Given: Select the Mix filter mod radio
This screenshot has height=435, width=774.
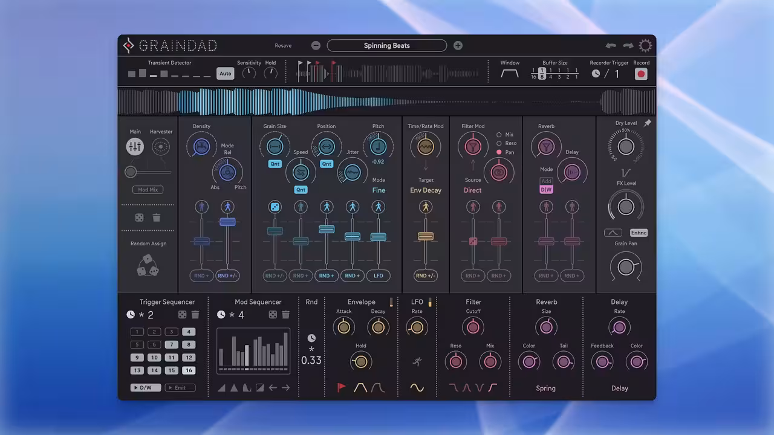Looking at the screenshot, I should coord(499,135).
